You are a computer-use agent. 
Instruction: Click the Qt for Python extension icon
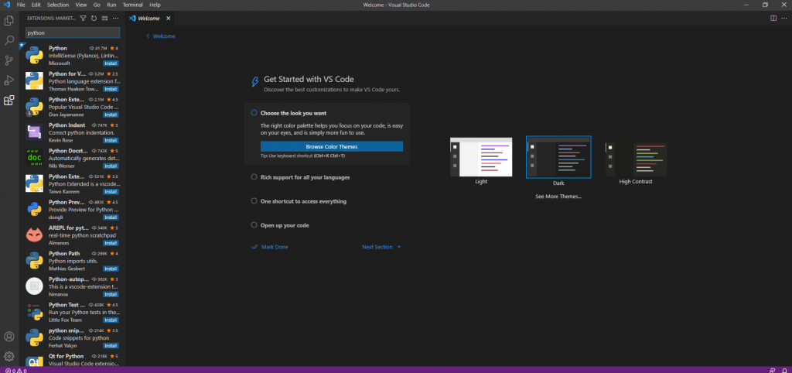coord(34,361)
